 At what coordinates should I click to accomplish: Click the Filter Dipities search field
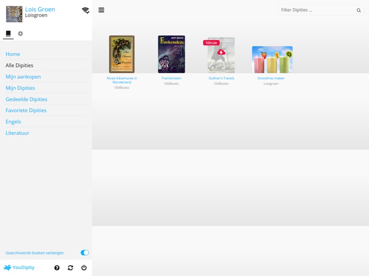(x=321, y=10)
